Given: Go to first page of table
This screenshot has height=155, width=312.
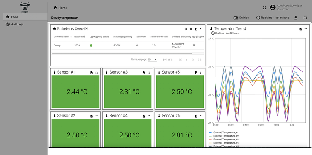Looking at the screenshot, I should (180, 60).
